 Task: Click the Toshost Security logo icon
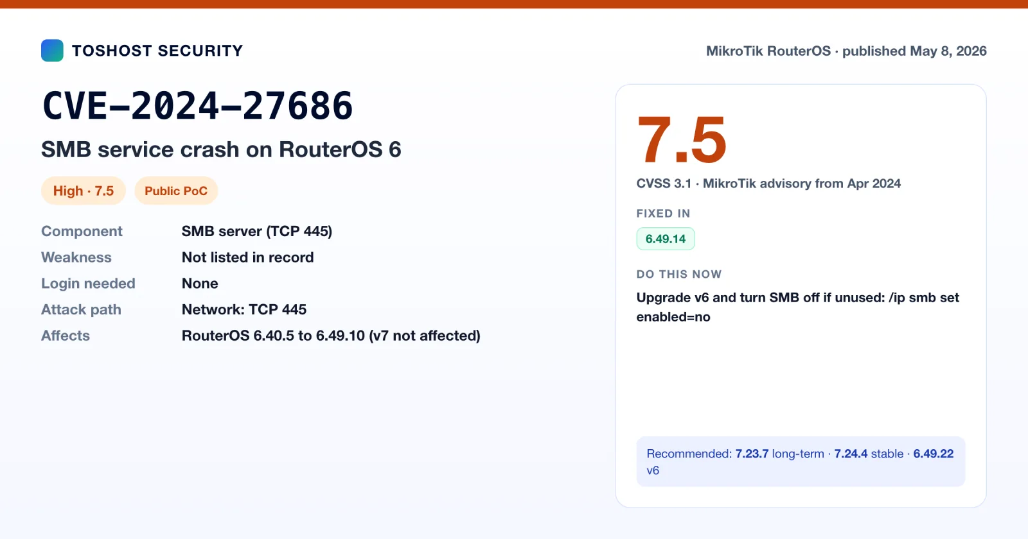pos(52,51)
